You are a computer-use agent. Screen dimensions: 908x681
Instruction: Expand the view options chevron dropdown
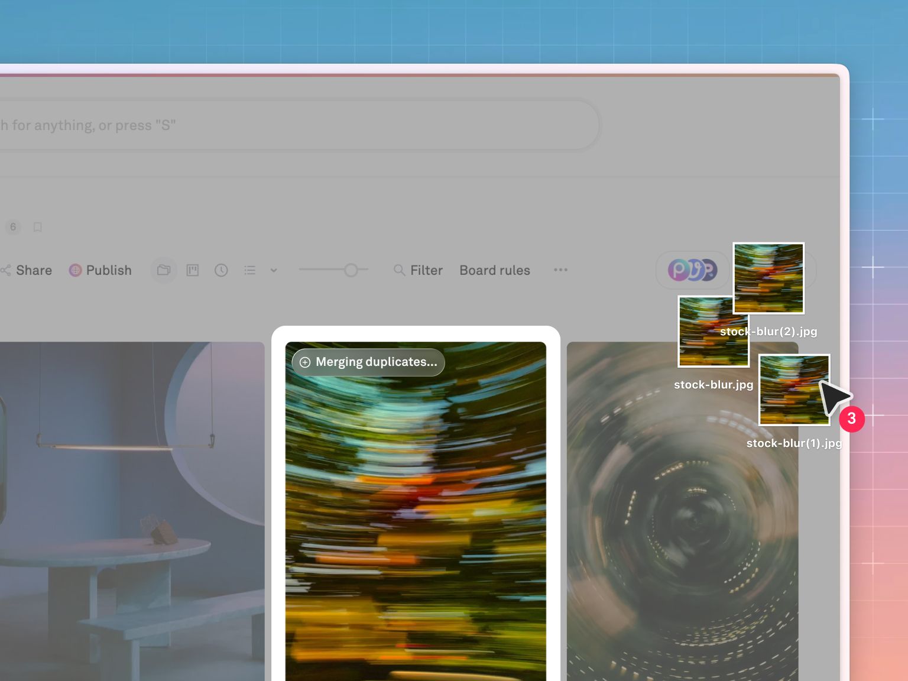[x=274, y=271]
